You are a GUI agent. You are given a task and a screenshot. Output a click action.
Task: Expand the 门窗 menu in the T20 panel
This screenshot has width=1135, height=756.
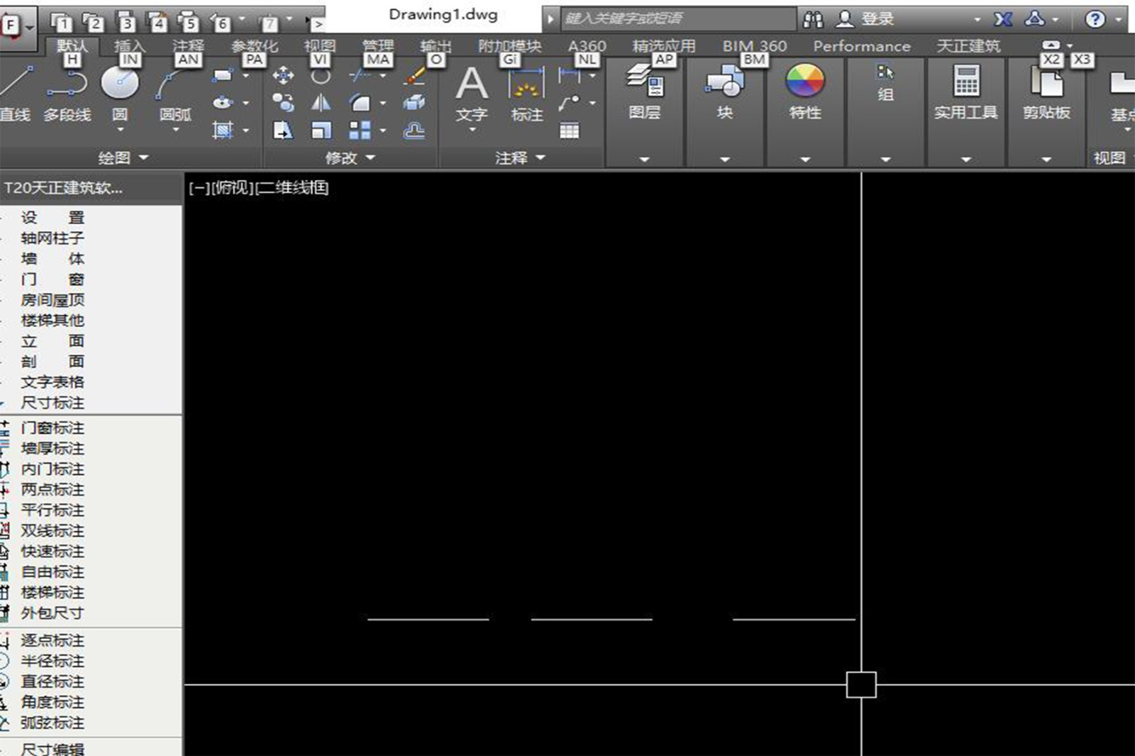coord(52,279)
